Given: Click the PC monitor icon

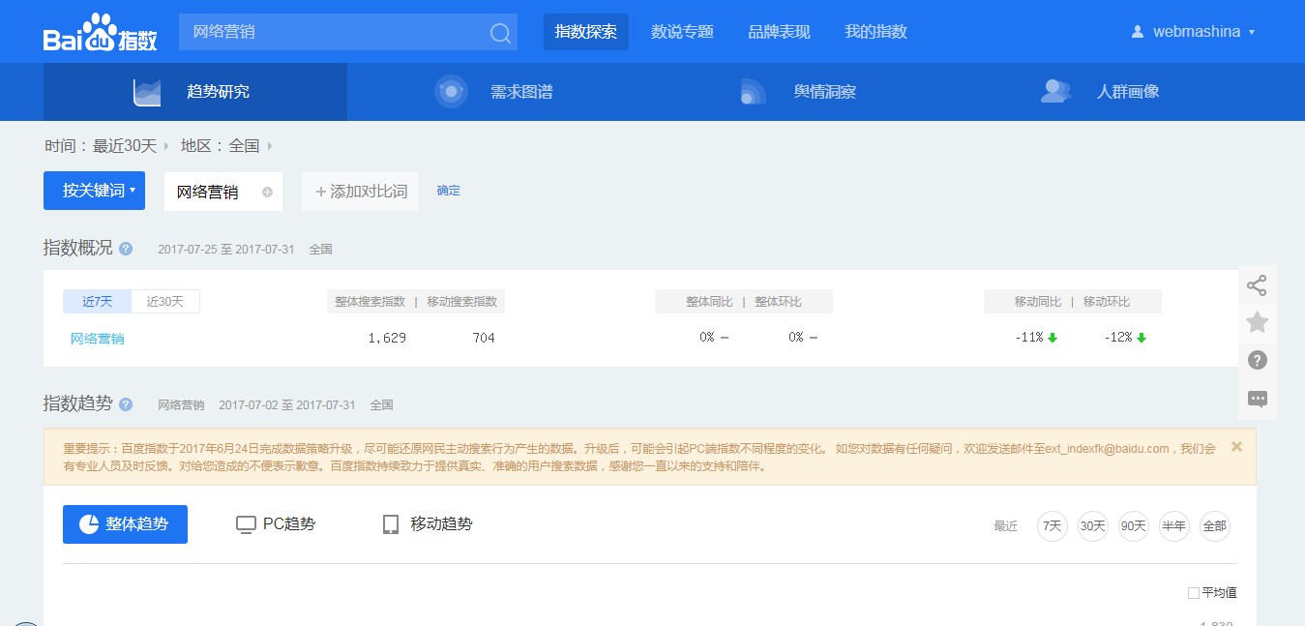Looking at the screenshot, I should coord(246,524).
